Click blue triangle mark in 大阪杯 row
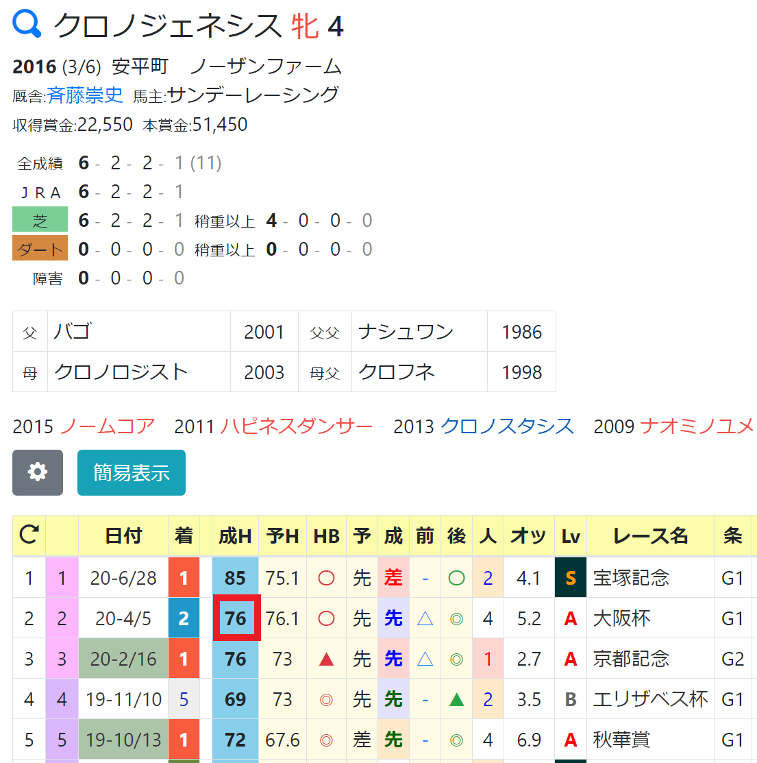 425,618
